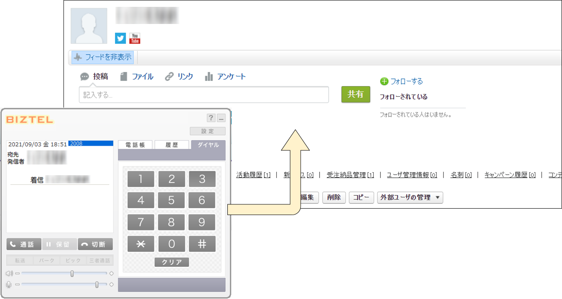
Task: Click the BIZTEL help question mark icon
Action: [x=211, y=118]
